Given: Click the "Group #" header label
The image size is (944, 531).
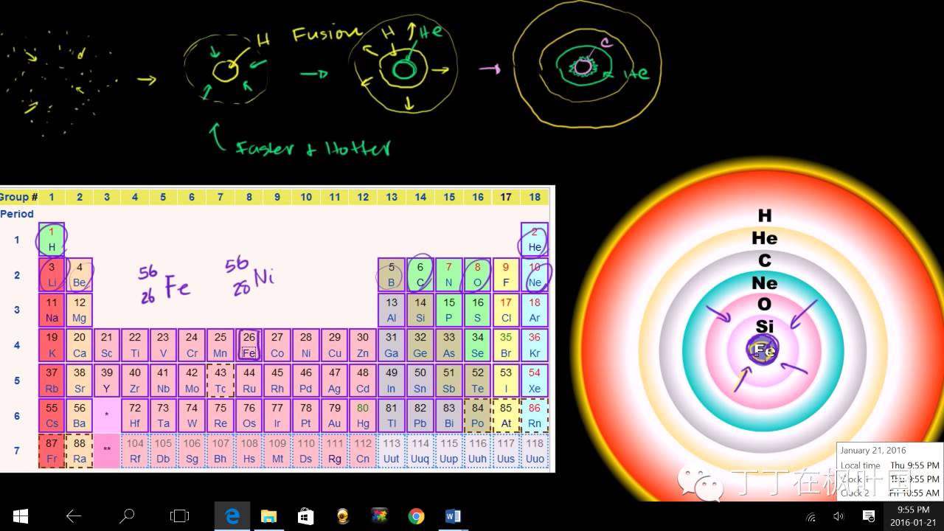Looking at the screenshot, I should (18, 197).
